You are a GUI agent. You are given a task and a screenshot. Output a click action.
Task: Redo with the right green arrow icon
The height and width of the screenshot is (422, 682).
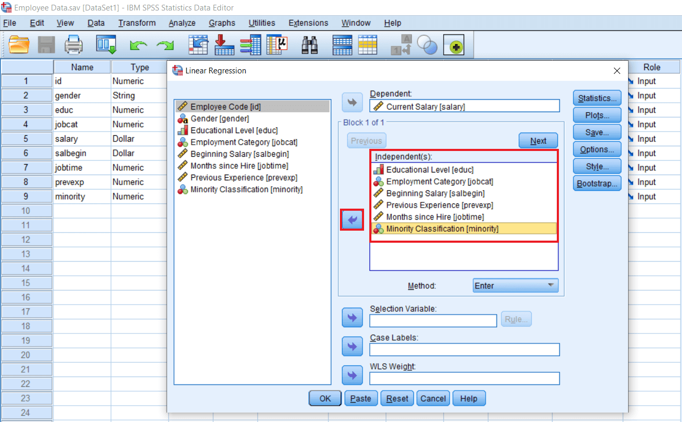point(166,46)
